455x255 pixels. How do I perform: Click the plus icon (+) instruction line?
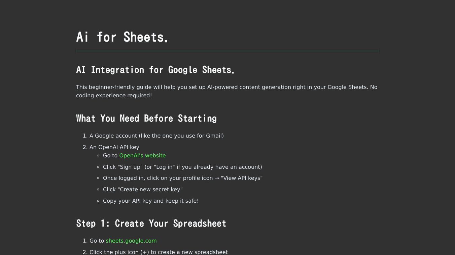158,252
